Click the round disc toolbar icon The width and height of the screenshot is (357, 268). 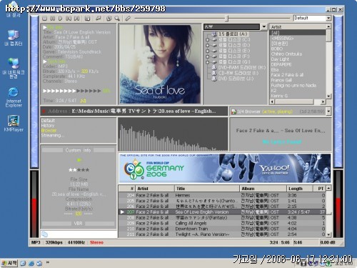tap(109, 19)
